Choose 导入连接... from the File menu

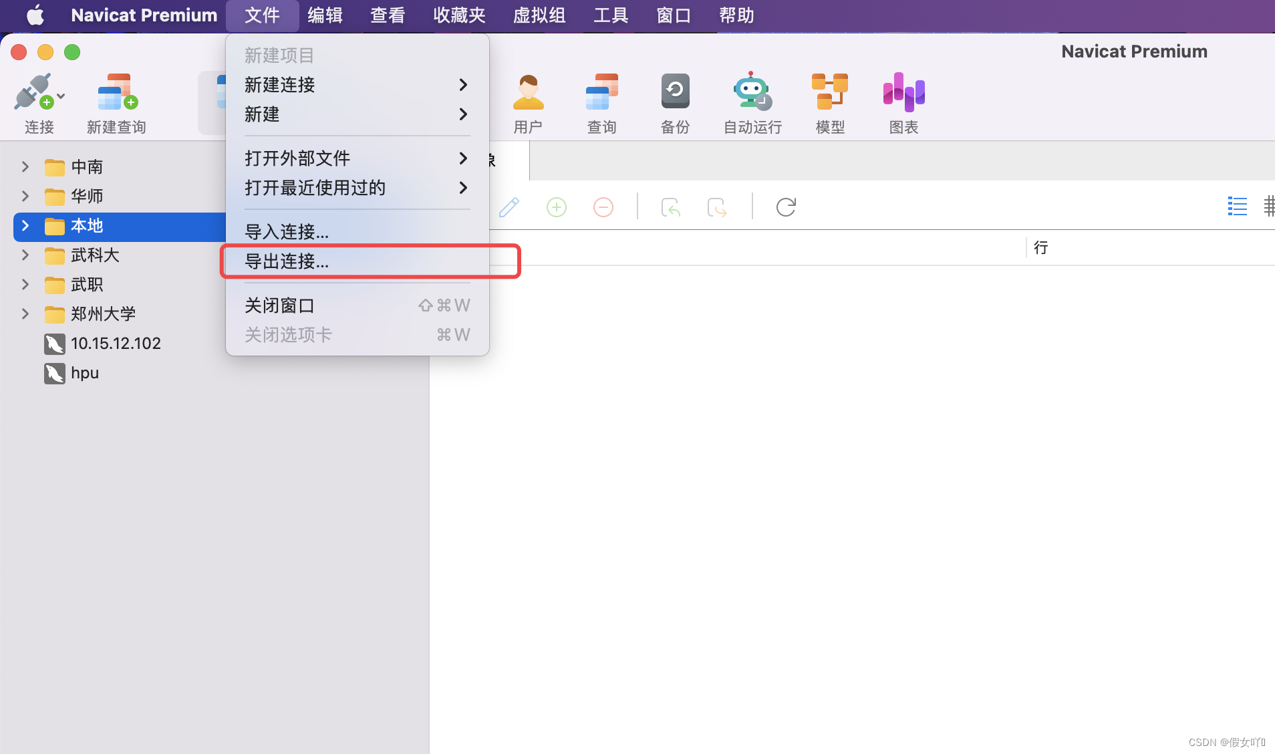pyautogui.click(x=358, y=232)
